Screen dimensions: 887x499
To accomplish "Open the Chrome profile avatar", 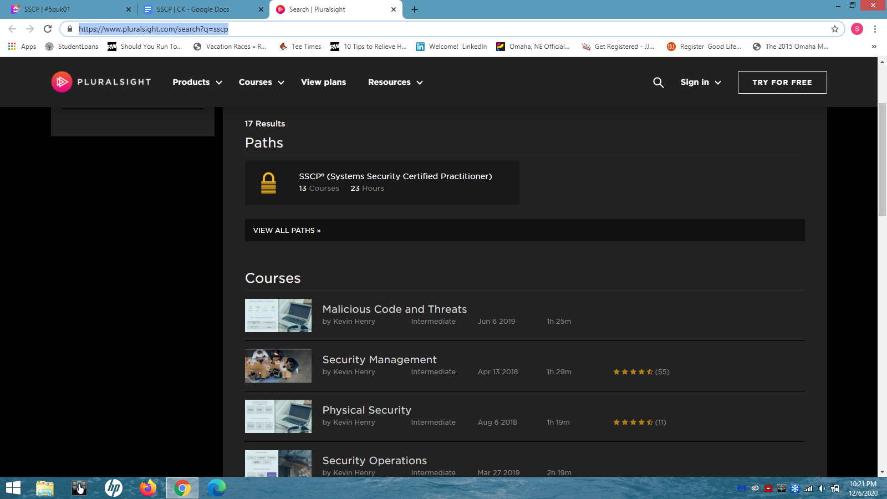I will click(x=857, y=29).
